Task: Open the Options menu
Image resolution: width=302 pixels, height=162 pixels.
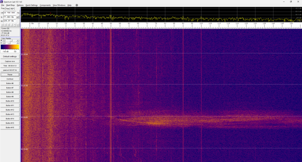Action: [x=20, y=5]
